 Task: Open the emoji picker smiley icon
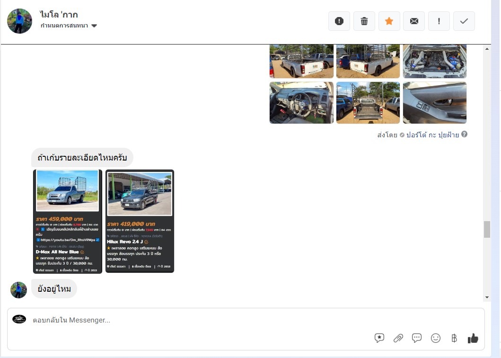coord(436,338)
